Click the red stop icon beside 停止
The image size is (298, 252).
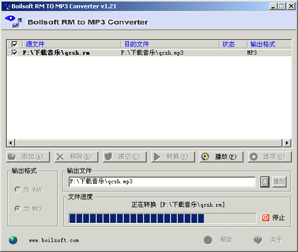266,217
